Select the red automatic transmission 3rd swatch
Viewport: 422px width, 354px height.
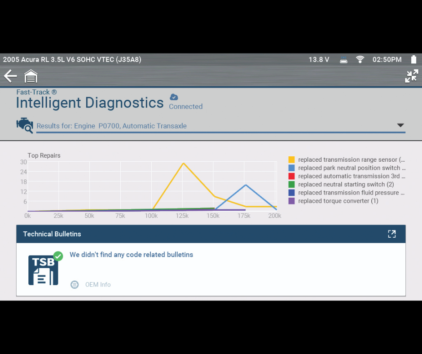(x=291, y=176)
